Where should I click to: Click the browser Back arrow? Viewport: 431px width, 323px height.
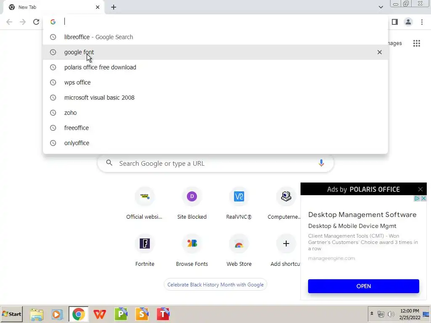pyautogui.click(x=9, y=22)
